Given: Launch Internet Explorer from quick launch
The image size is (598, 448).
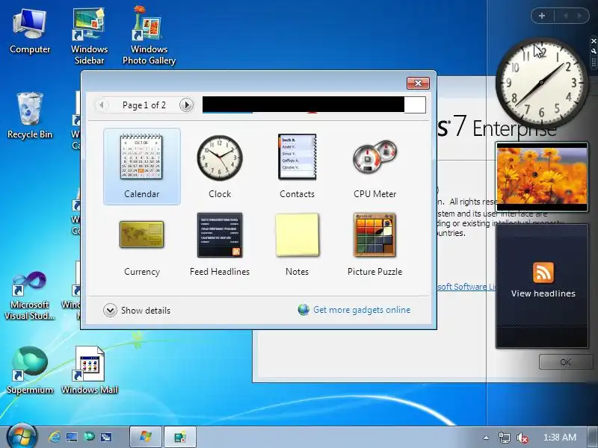Looking at the screenshot, I should 54,437.
